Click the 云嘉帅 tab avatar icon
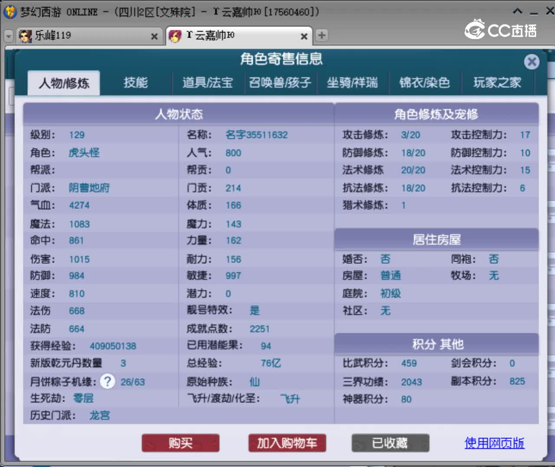Viewport: 555px width, 467px height. point(175,36)
